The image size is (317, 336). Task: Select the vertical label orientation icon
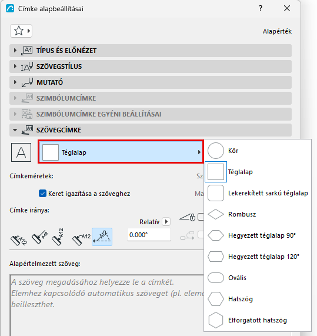[x=58, y=237]
